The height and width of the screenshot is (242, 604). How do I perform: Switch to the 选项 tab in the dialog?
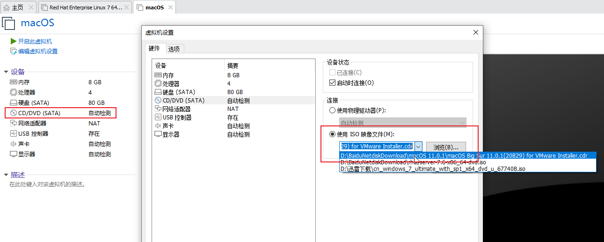click(x=174, y=49)
